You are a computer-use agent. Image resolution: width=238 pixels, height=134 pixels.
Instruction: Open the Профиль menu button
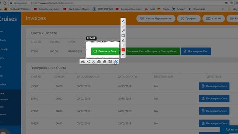coord(189,19)
